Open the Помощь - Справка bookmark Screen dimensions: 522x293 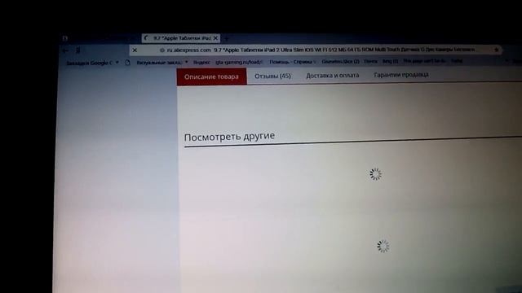coord(292,62)
